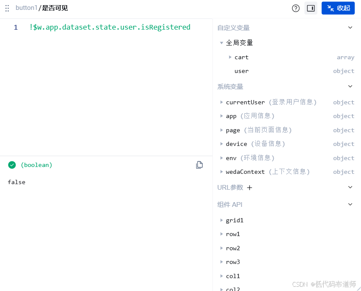Click into the isRegistered expression code
This screenshot has width=361, height=291.
tap(110, 27)
